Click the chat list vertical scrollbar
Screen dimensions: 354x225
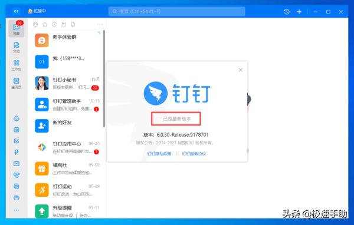pyautogui.click(x=104, y=79)
